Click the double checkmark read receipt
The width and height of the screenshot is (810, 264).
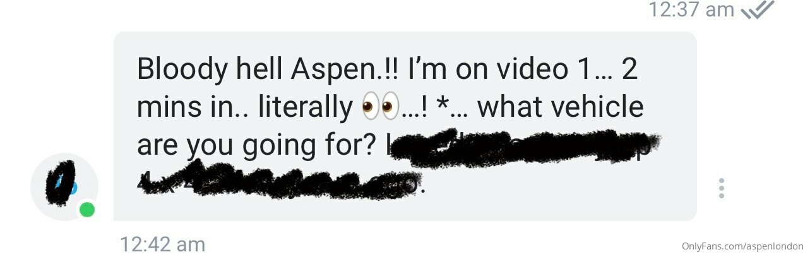click(x=757, y=10)
